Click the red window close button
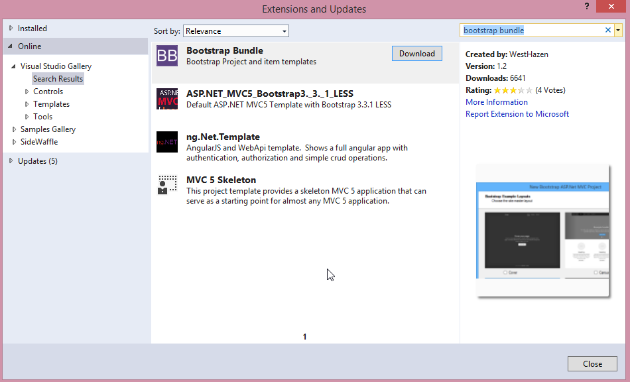The width and height of the screenshot is (630, 382). point(611,7)
